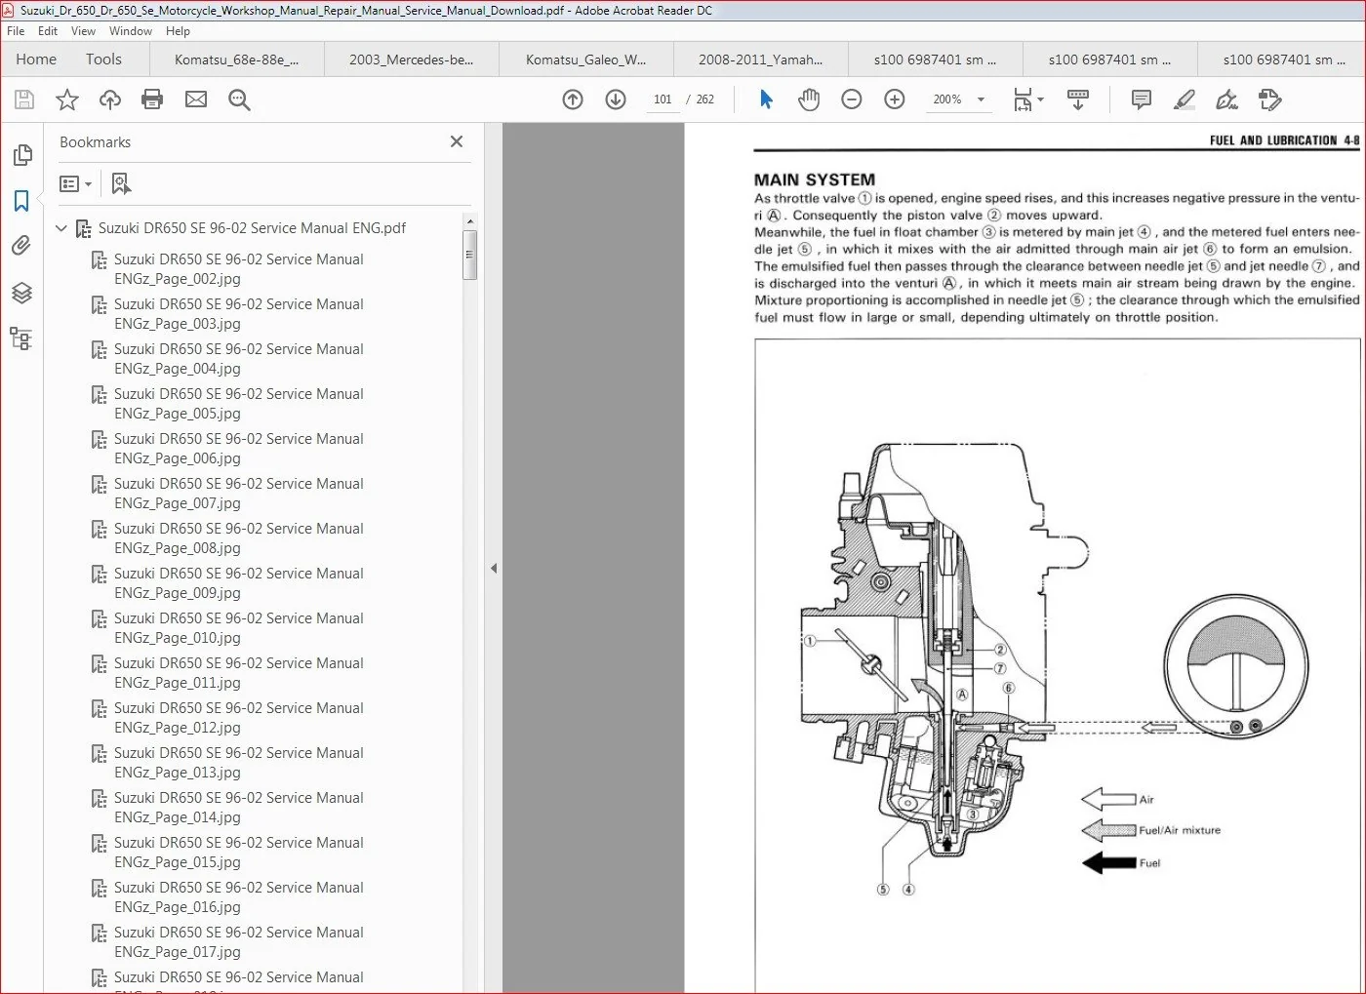Click the Save file icon
Image resolution: width=1366 pixels, height=994 pixels.
pos(24,99)
